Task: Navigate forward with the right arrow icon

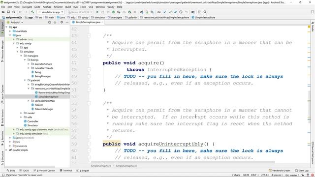Action: pos(26,12)
